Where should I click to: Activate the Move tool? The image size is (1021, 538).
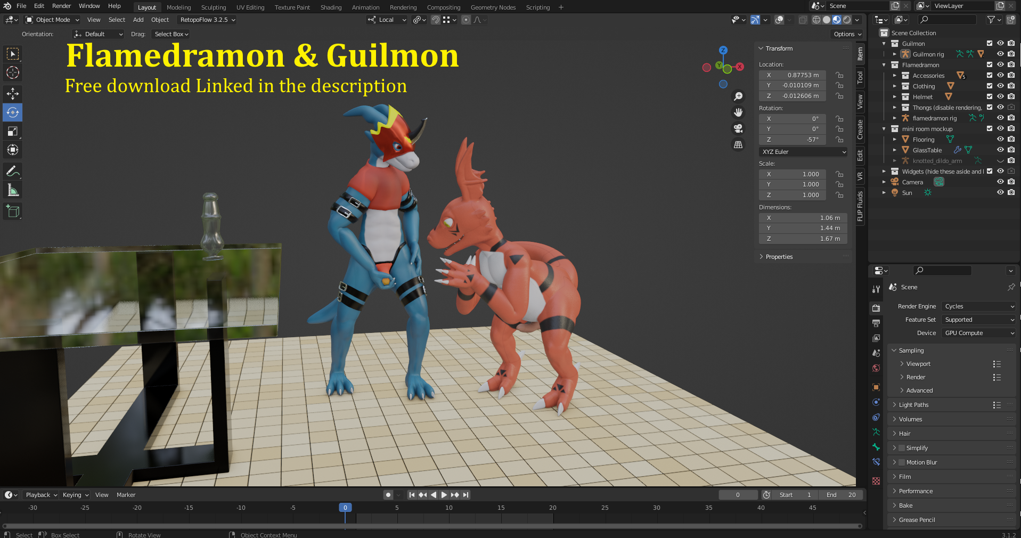point(13,94)
